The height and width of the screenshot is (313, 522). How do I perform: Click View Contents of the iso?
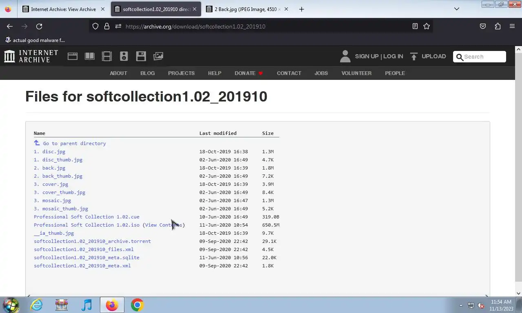164,225
